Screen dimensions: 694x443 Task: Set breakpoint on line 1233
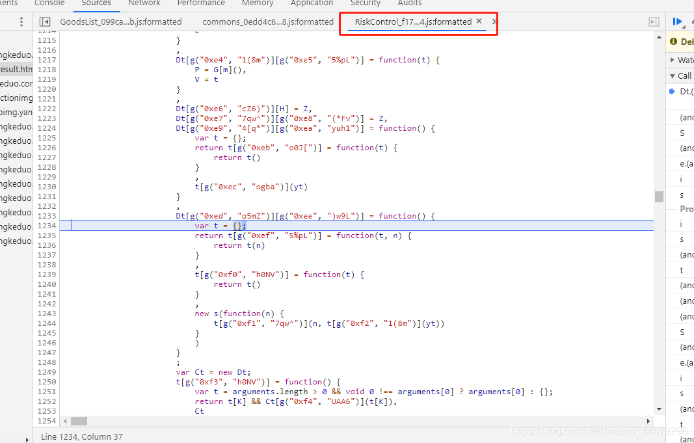pyautogui.click(x=46, y=216)
